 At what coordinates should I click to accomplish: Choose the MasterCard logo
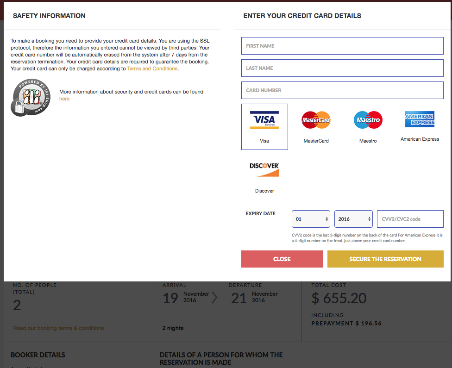tap(316, 120)
